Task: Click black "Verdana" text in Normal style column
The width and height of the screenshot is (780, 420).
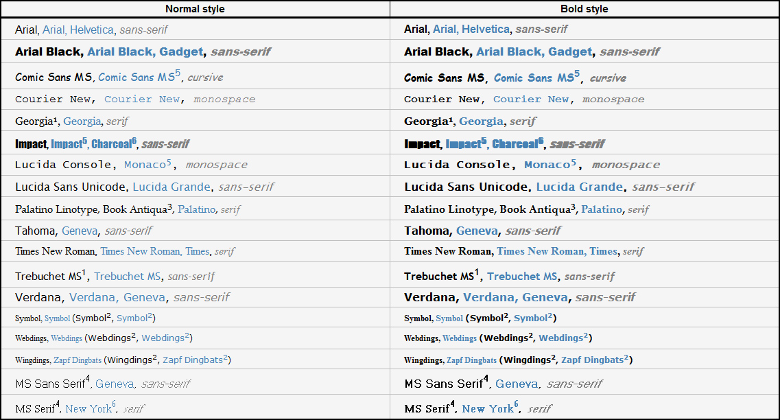Action: (38, 298)
